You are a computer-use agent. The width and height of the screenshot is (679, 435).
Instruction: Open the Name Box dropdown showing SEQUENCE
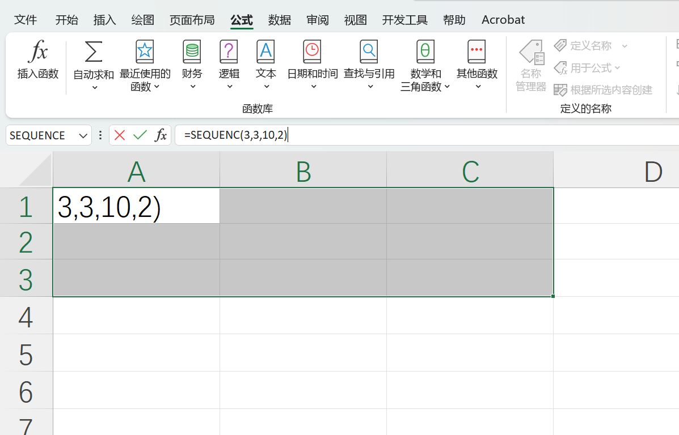83,136
